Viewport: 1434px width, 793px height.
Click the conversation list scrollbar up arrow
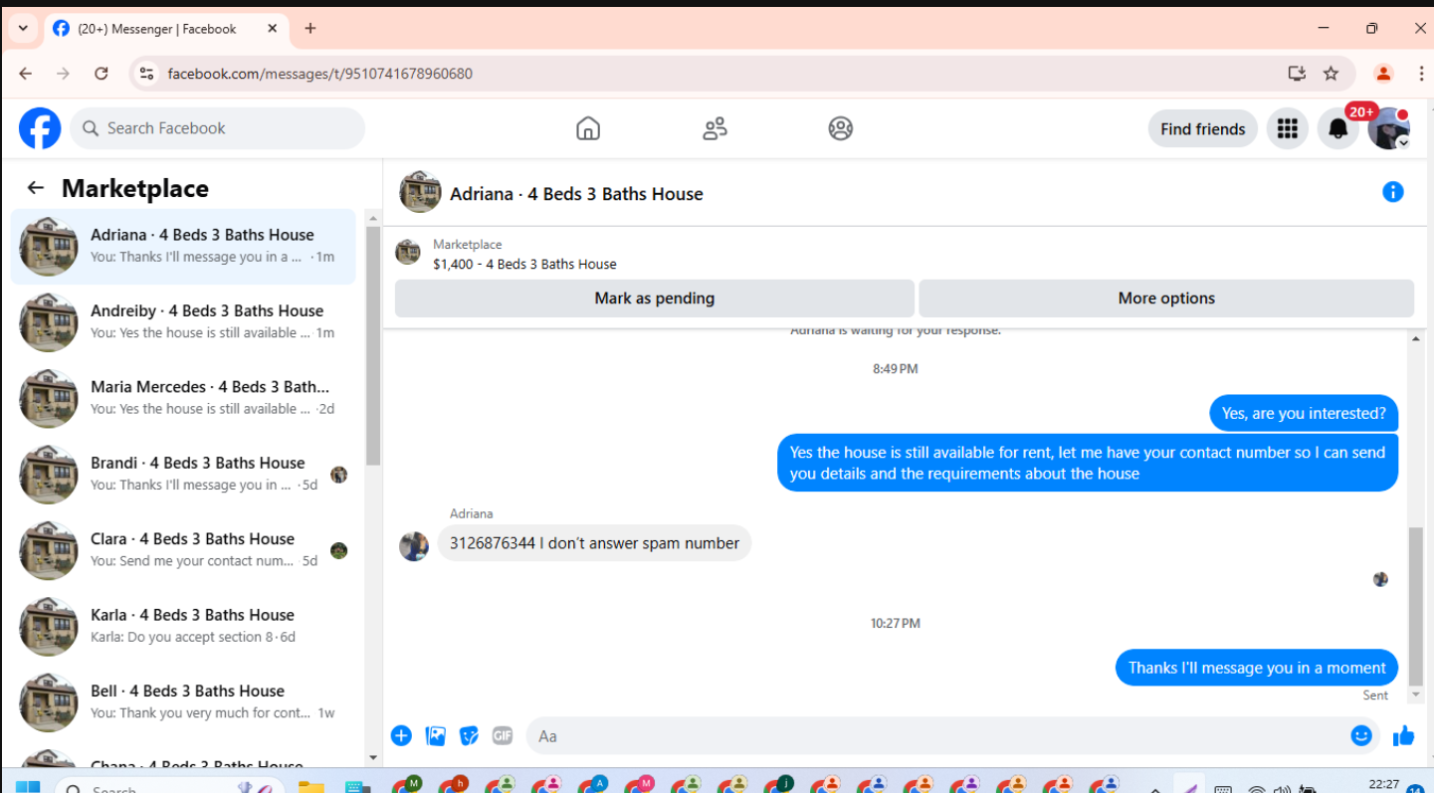pyautogui.click(x=373, y=218)
